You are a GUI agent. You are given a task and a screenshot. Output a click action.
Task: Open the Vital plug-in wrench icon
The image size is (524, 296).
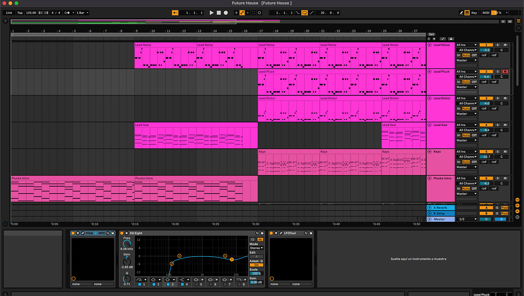click(x=83, y=233)
